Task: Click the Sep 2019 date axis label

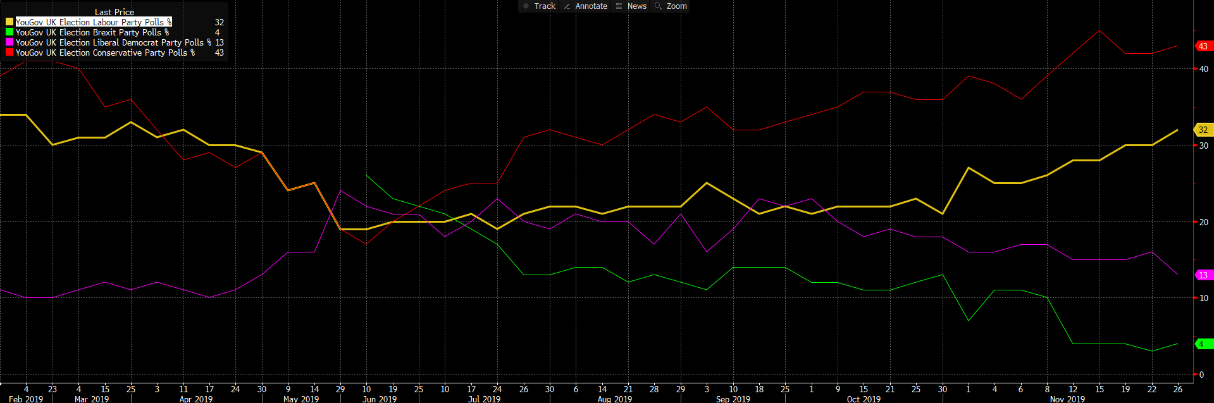Action: tap(733, 399)
